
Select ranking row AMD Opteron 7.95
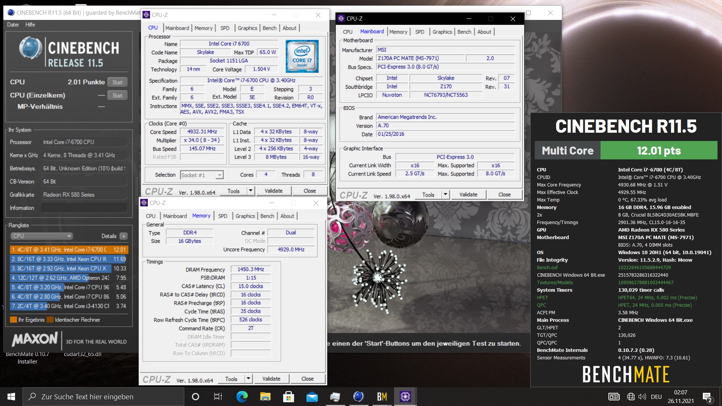point(69,278)
